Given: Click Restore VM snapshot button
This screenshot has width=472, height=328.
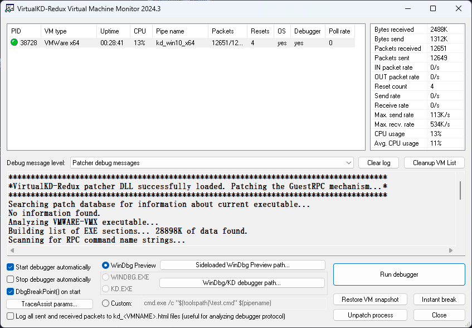Looking at the screenshot, I should (x=371, y=300).
